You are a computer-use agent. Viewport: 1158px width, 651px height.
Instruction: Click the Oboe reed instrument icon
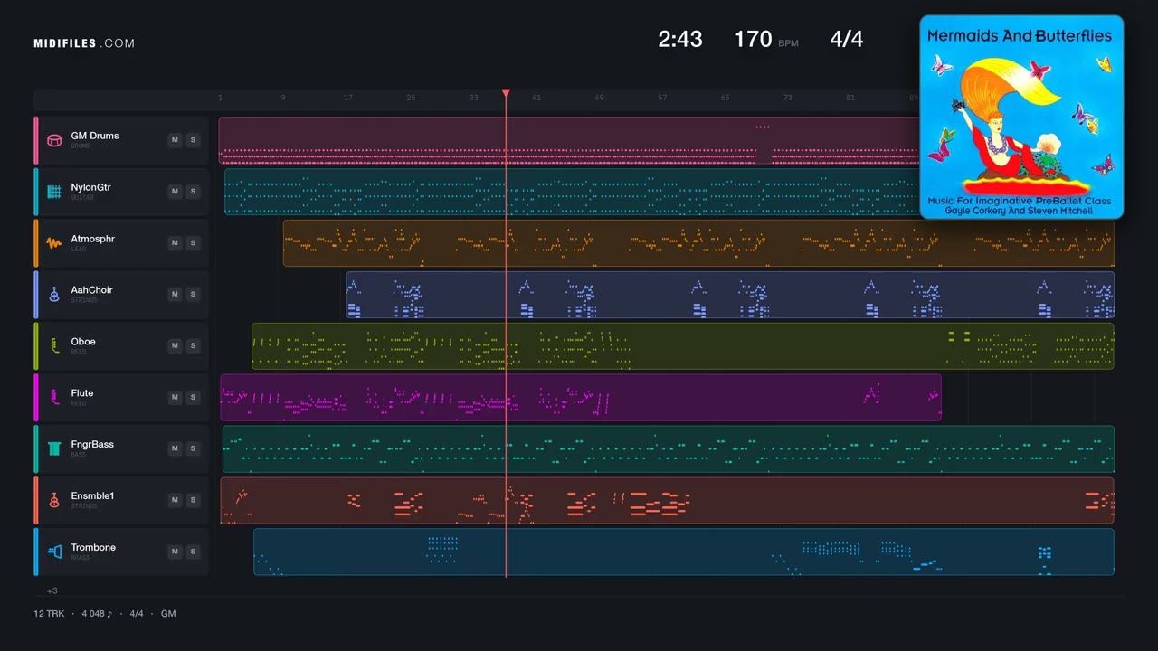point(54,346)
